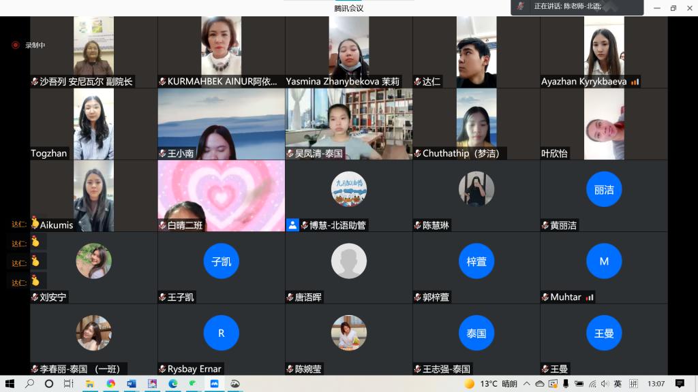Open the Windows Start menu
This screenshot has height=392, width=698.
click(10, 384)
